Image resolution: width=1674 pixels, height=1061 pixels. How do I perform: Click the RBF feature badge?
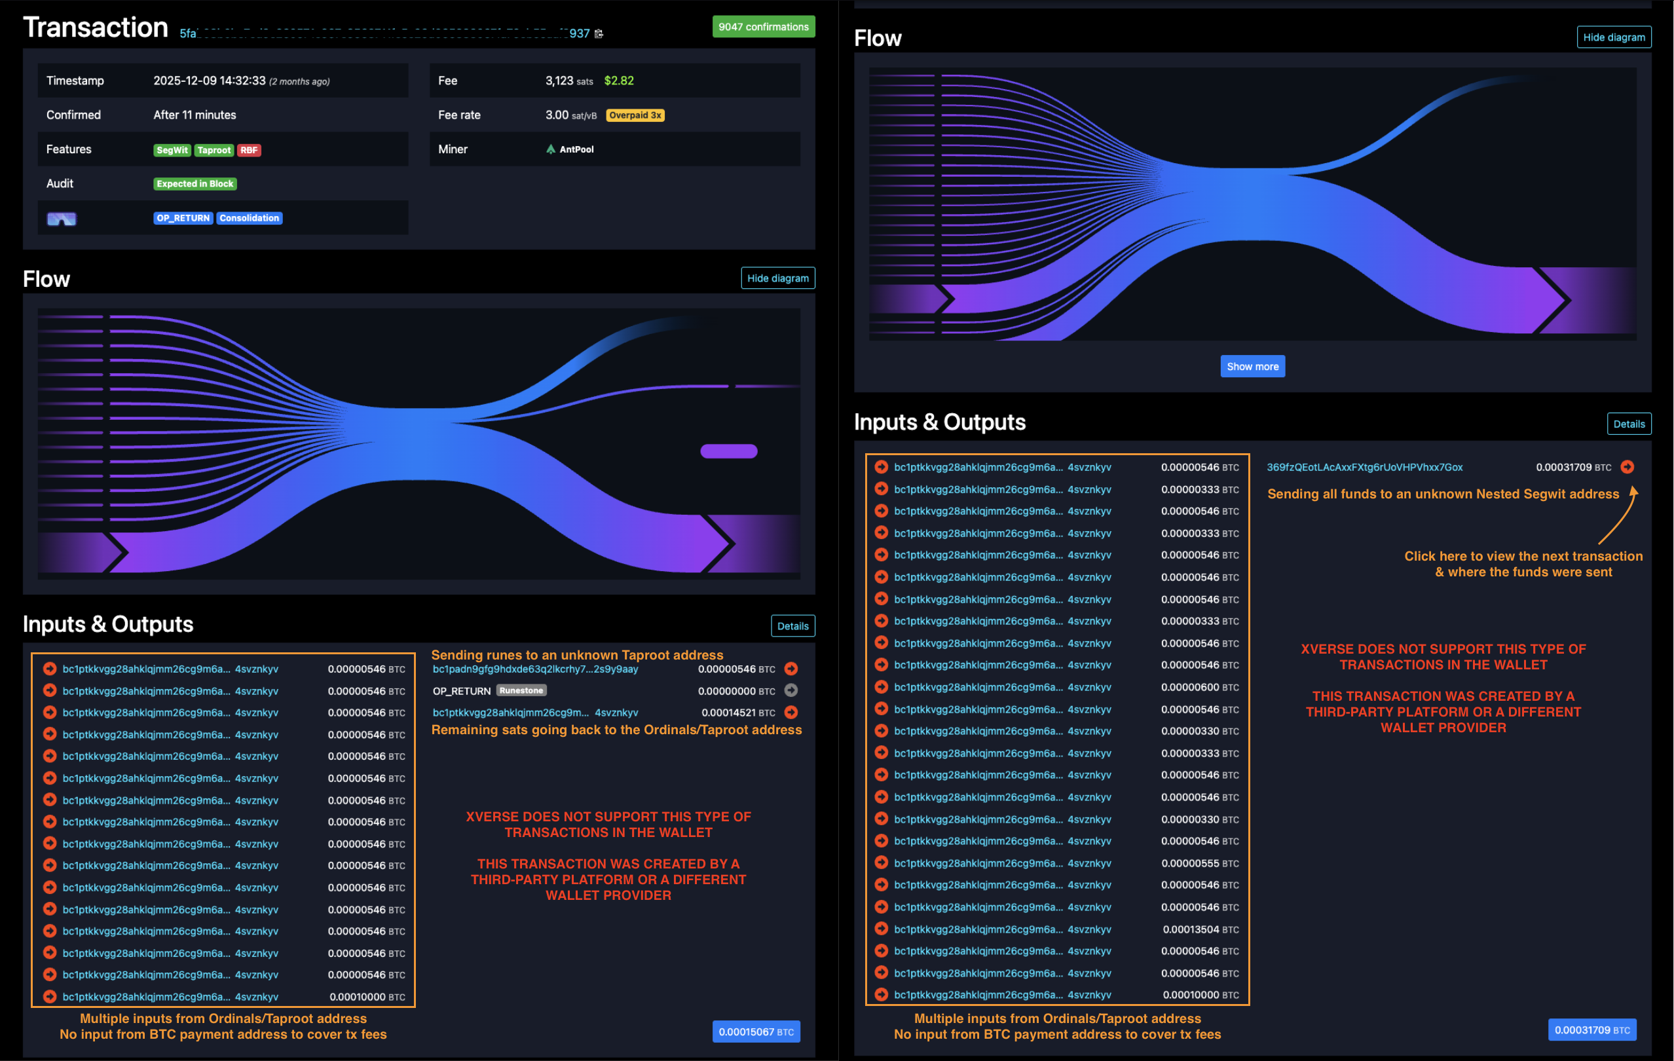249,149
